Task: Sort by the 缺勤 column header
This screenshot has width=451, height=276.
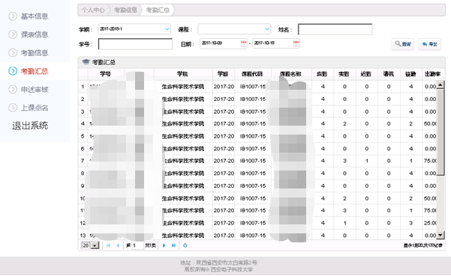Action: [410, 74]
